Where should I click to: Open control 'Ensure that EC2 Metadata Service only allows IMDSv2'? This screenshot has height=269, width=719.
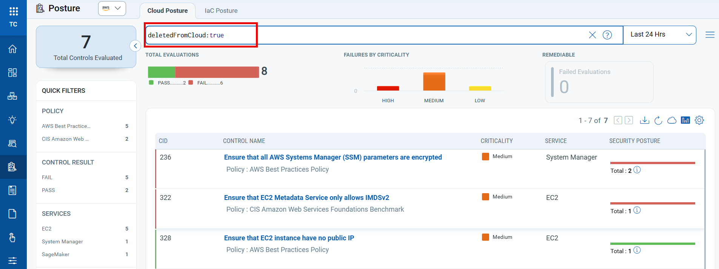click(306, 198)
